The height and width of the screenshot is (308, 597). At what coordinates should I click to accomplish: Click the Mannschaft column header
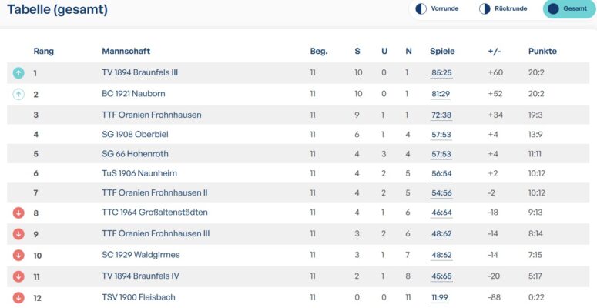click(x=126, y=52)
